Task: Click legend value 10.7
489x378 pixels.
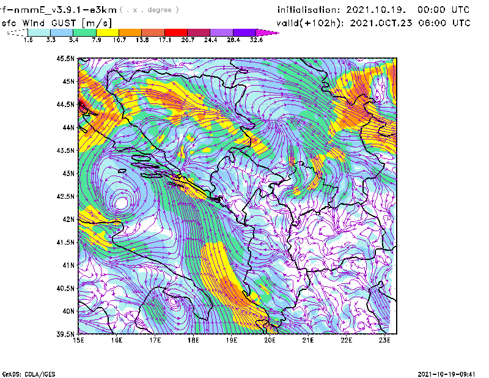Action: pyautogui.click(x=119, y=40)
